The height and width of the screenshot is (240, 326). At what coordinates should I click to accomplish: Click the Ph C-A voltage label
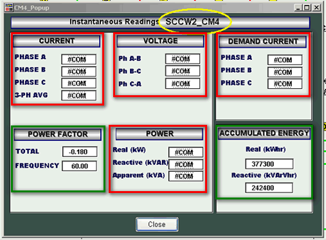click(x=130, y=84)
